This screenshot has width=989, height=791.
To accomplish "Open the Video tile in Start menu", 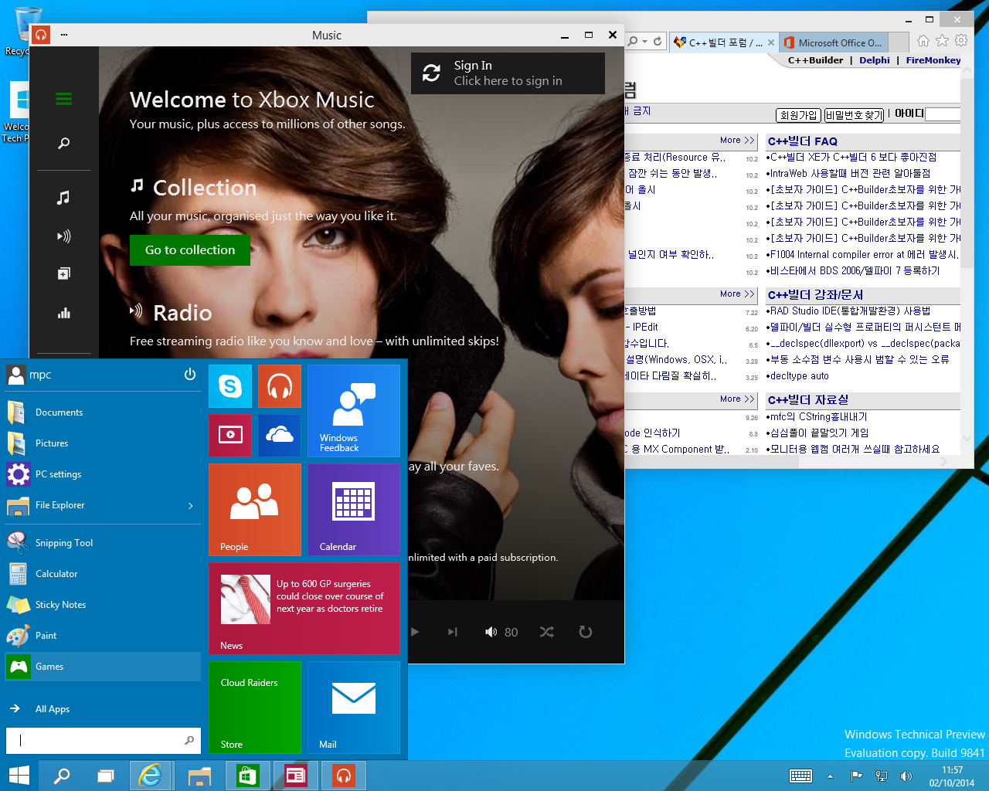I will (x=230, y=435).
